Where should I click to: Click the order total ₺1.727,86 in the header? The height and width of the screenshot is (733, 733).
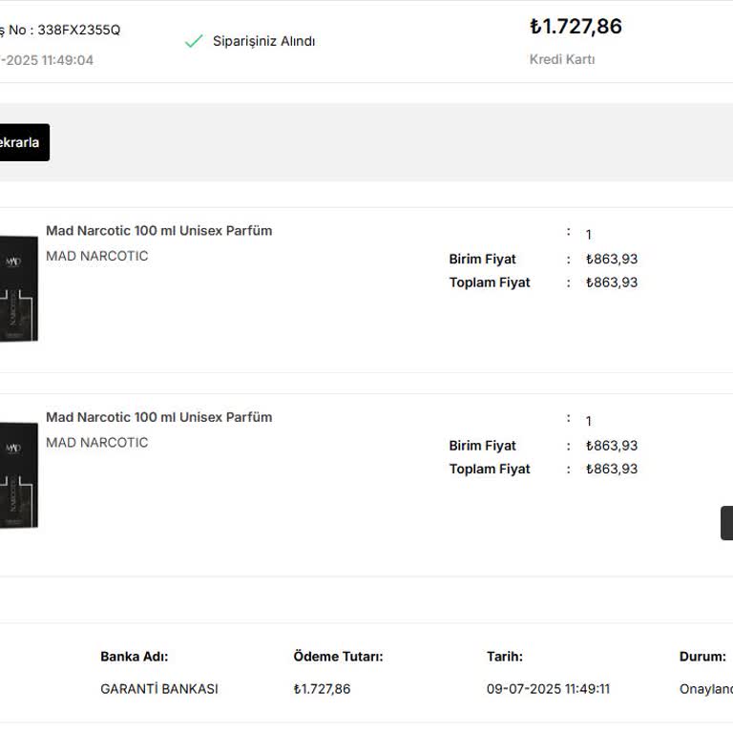point(576,27)
